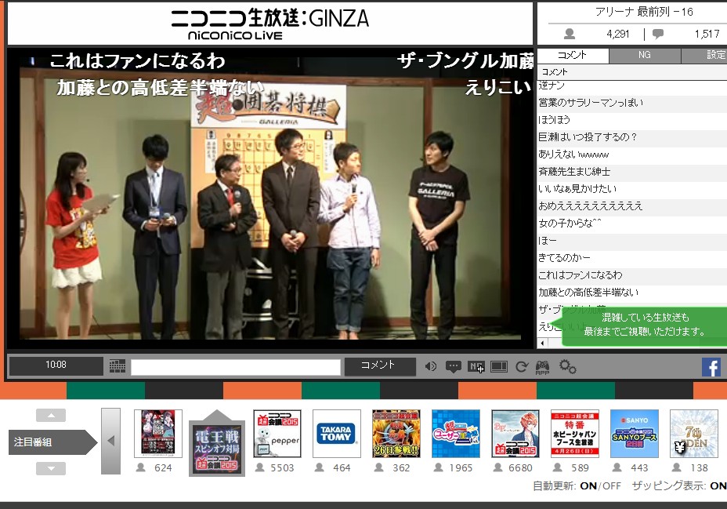This screenshot has width=727, height=509.
Task: Select comment いいなぁ見かけたい
Action: click(x=631, y=189)
